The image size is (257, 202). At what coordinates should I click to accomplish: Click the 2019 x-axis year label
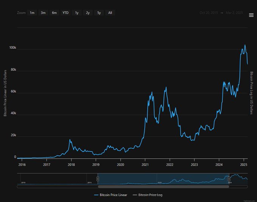click(96, 165)
